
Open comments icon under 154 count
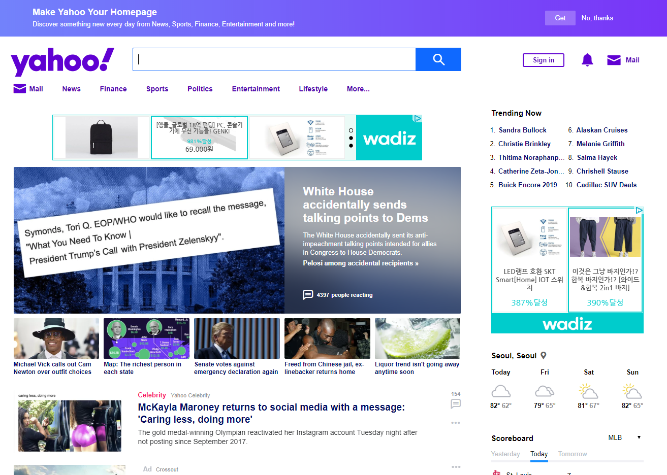[456, 403]
